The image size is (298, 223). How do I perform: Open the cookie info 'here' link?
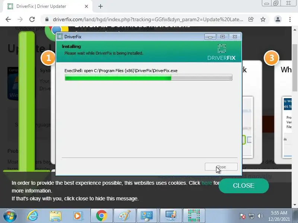tap(207, 183)
